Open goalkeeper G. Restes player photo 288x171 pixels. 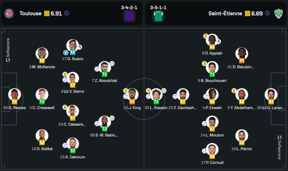(14, 94)
